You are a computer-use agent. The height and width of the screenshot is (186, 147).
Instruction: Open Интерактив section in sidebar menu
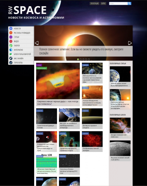(21, 50)
